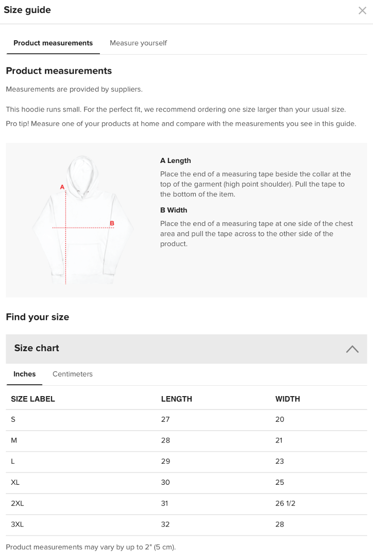Image resolution: width=373 pixels, height=557 pixels.
Task: Click the A Length description heading
Action: pos(175,160)
